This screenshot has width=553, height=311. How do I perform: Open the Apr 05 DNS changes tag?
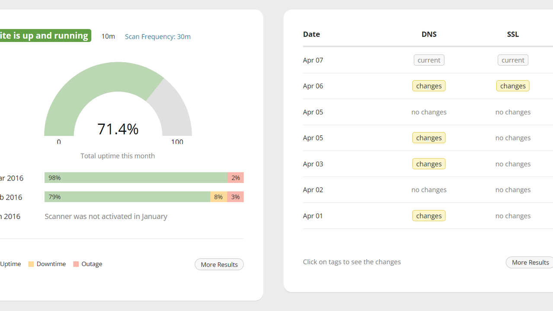428,138
